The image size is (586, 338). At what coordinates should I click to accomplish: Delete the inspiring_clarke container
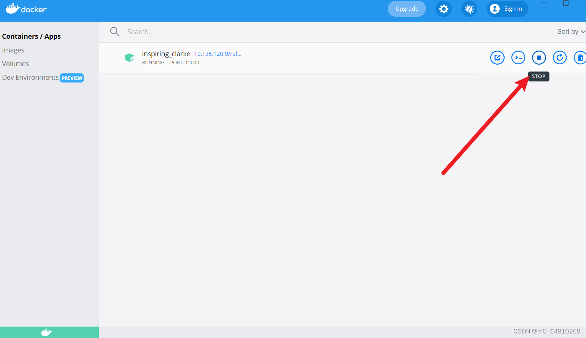[x=580, y=58]
